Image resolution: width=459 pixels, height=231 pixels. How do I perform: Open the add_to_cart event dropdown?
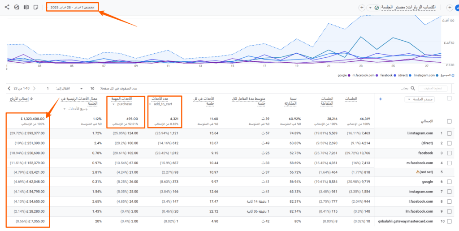160,104
